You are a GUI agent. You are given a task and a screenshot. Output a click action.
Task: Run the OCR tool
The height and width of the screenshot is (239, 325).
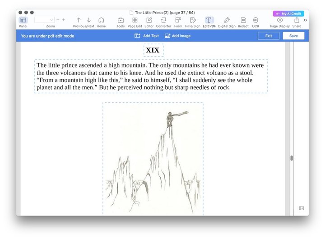pyautogui.click(x=255, y=20)
